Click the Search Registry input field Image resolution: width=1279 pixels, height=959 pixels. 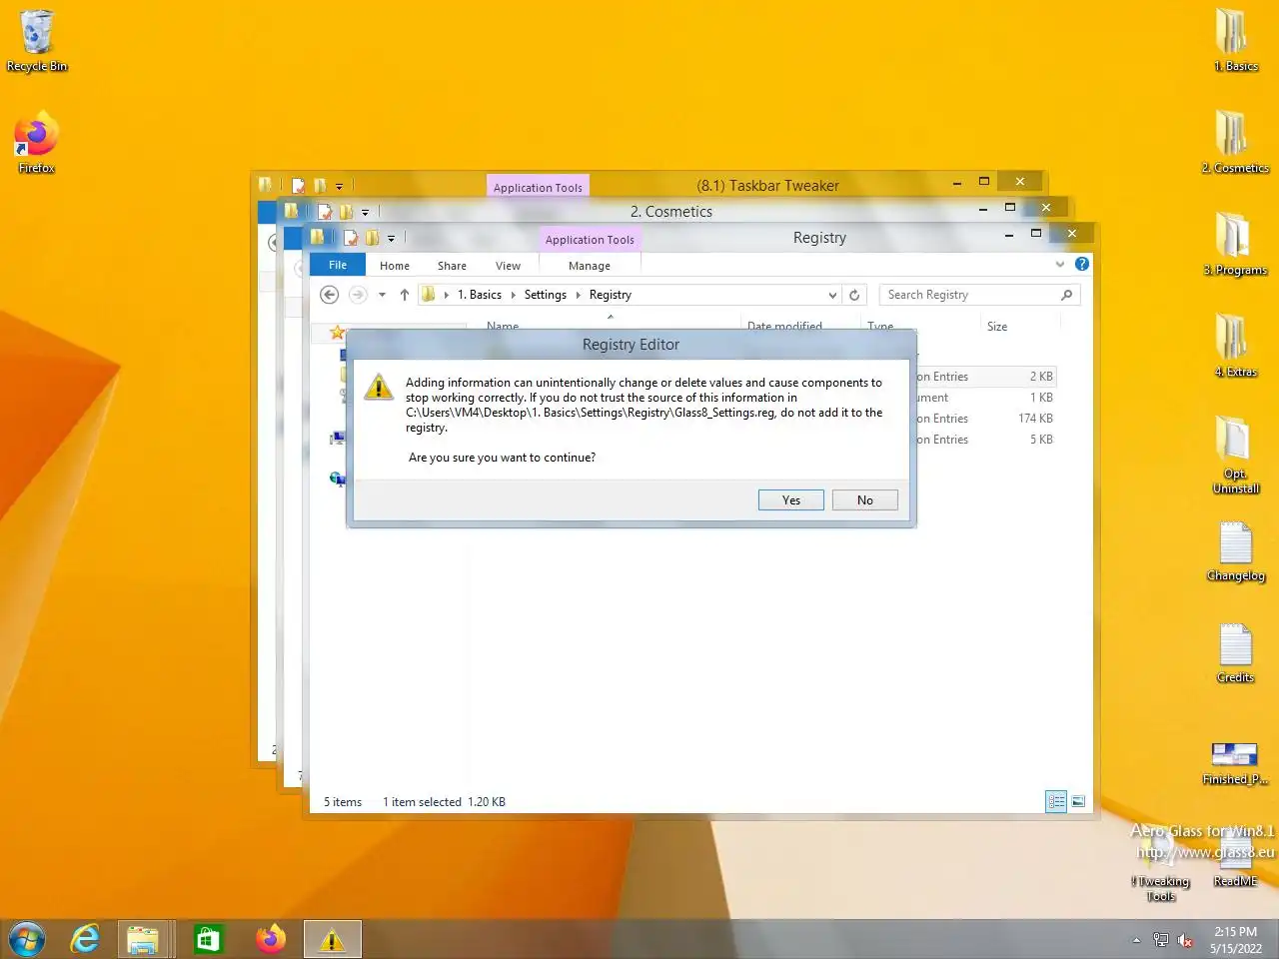[969, 295]
